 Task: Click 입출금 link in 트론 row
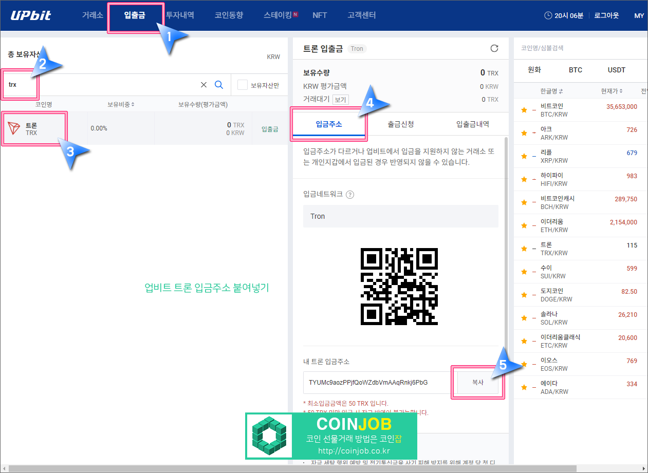(x=270, y=129)
